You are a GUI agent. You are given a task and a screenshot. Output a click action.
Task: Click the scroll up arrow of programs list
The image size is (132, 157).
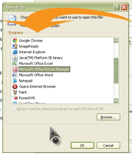coord(116,41)
